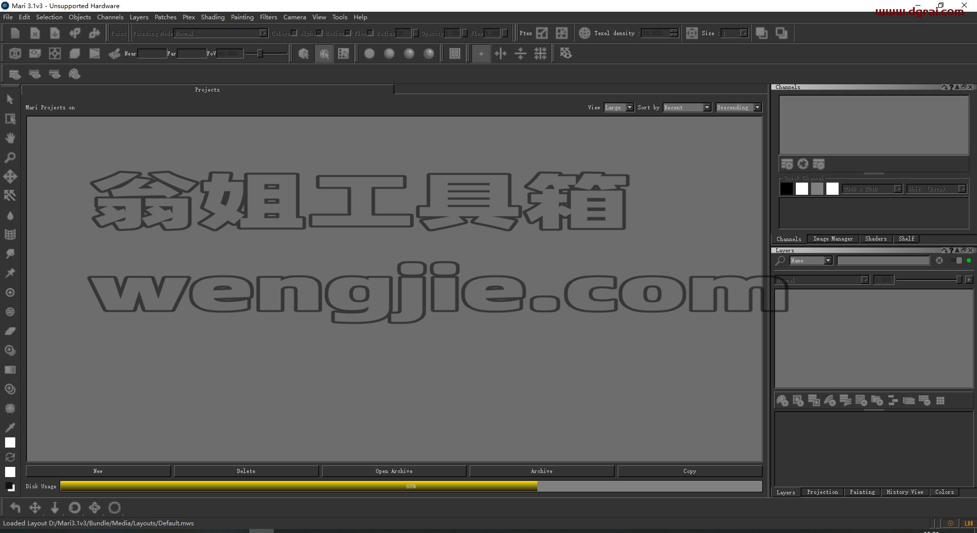Open the Descending order dropdown
This screenshot has width=977, height=533.
[x=738, y=107]
